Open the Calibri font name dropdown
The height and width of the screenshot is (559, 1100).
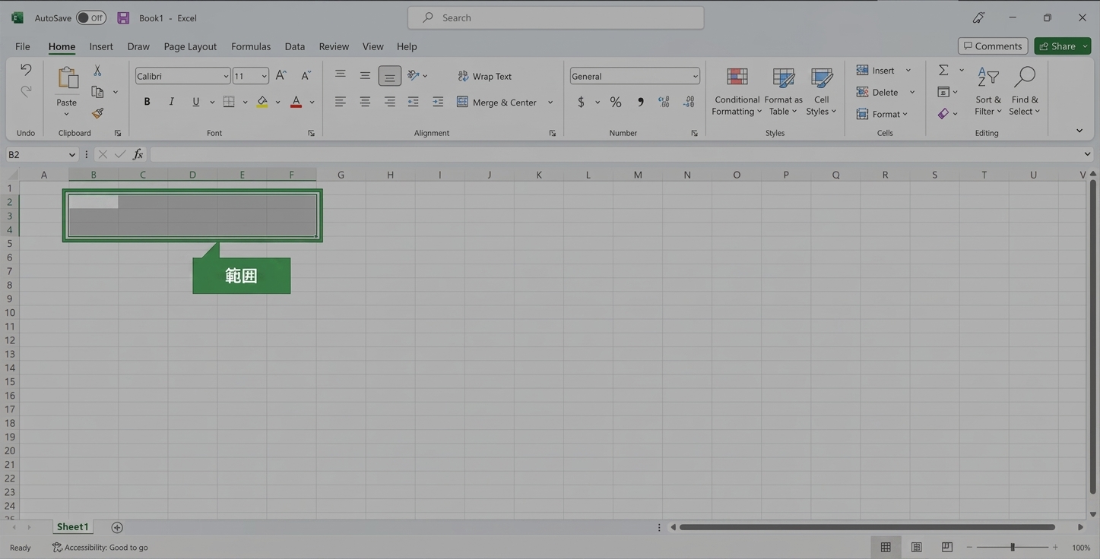tap(226, 76)
